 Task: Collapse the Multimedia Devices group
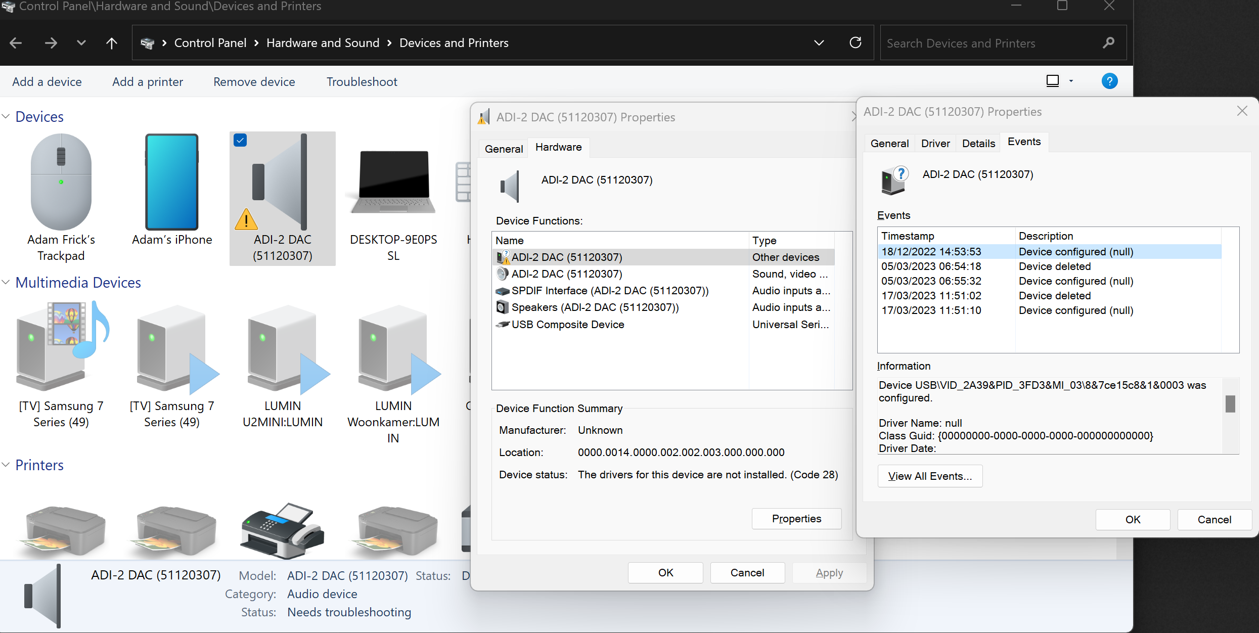tap(6, 282)
